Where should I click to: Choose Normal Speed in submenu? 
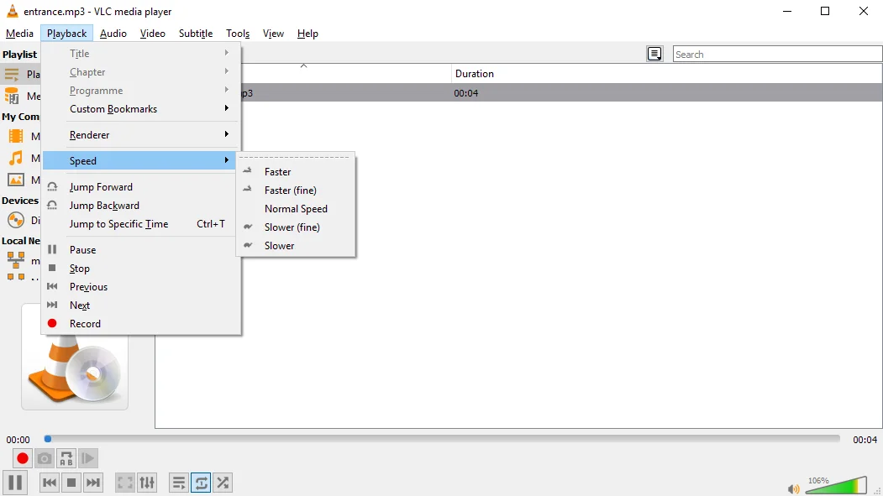297,209
